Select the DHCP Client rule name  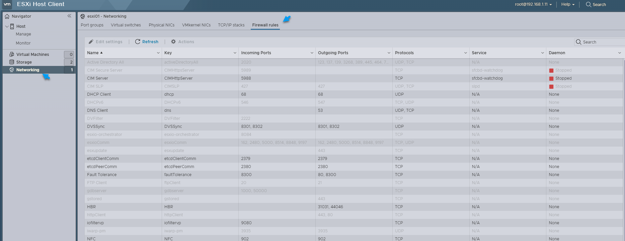99,94
